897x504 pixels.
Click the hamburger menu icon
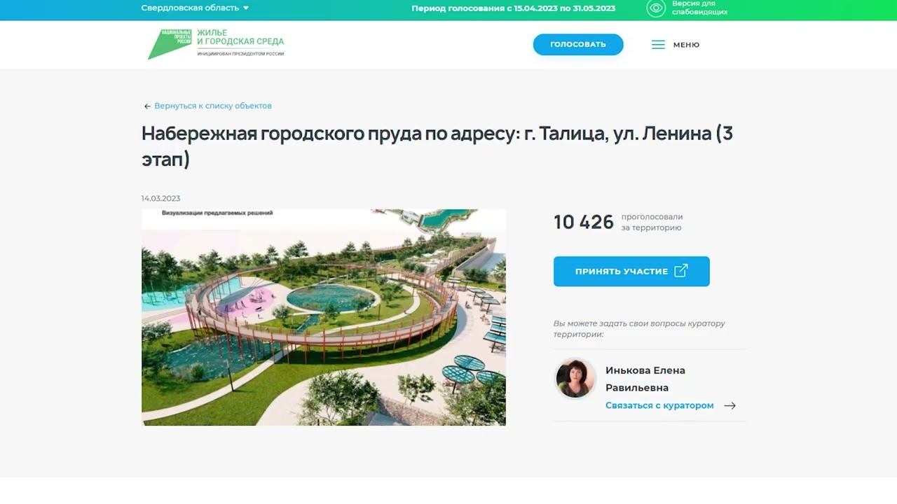pyautogui.click(x=658, y=45)
